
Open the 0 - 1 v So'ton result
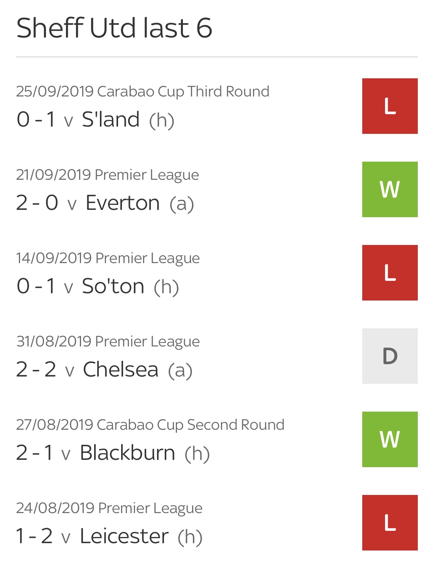pyautogui.click(x=98, y=286)
